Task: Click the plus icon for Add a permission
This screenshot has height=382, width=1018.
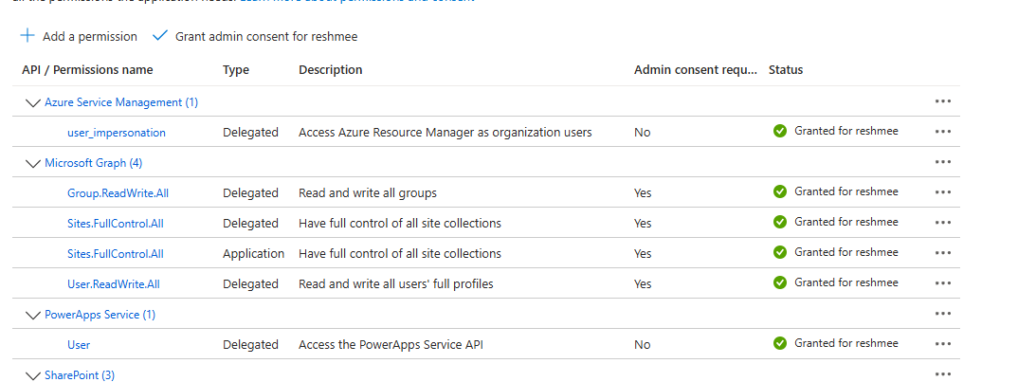Action: pyautogui.click(x=27, y=36)
